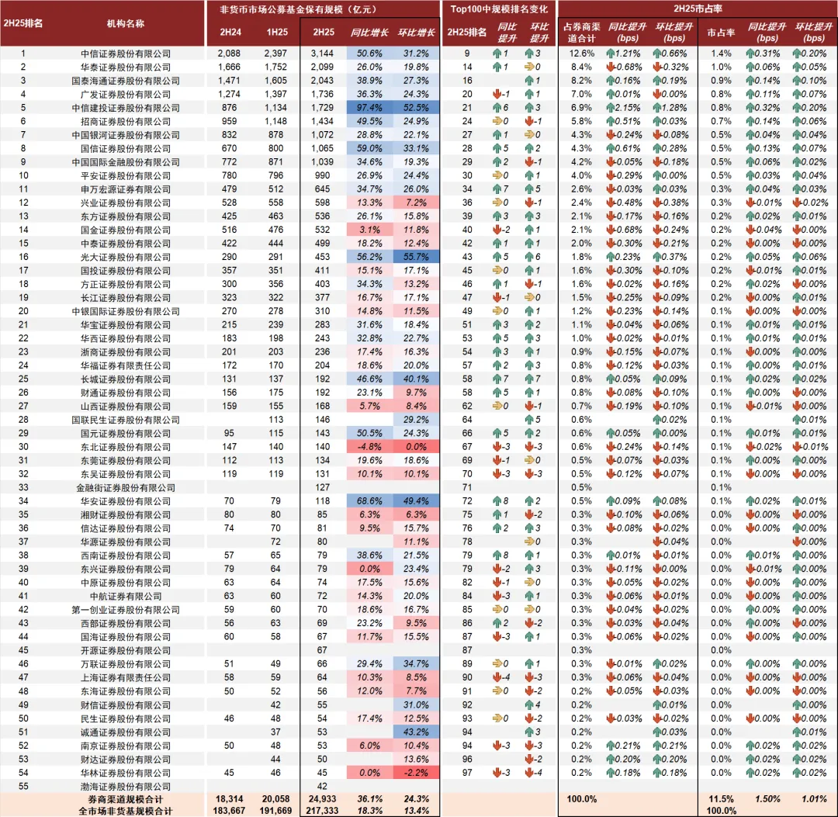The image size is (838, 817).
Task: Click the 3,144 value cell
Action: pos(322,54)
